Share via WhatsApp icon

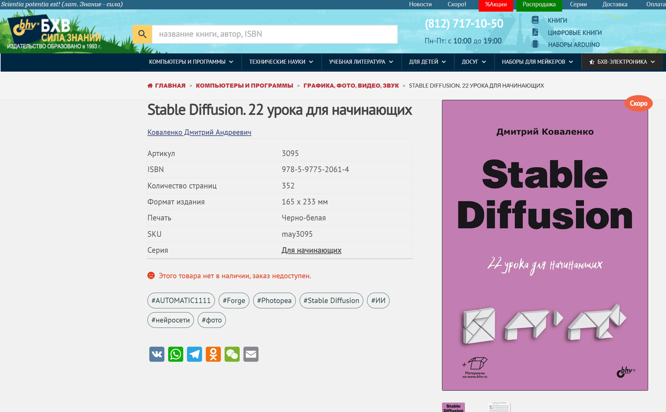point(176,354)
